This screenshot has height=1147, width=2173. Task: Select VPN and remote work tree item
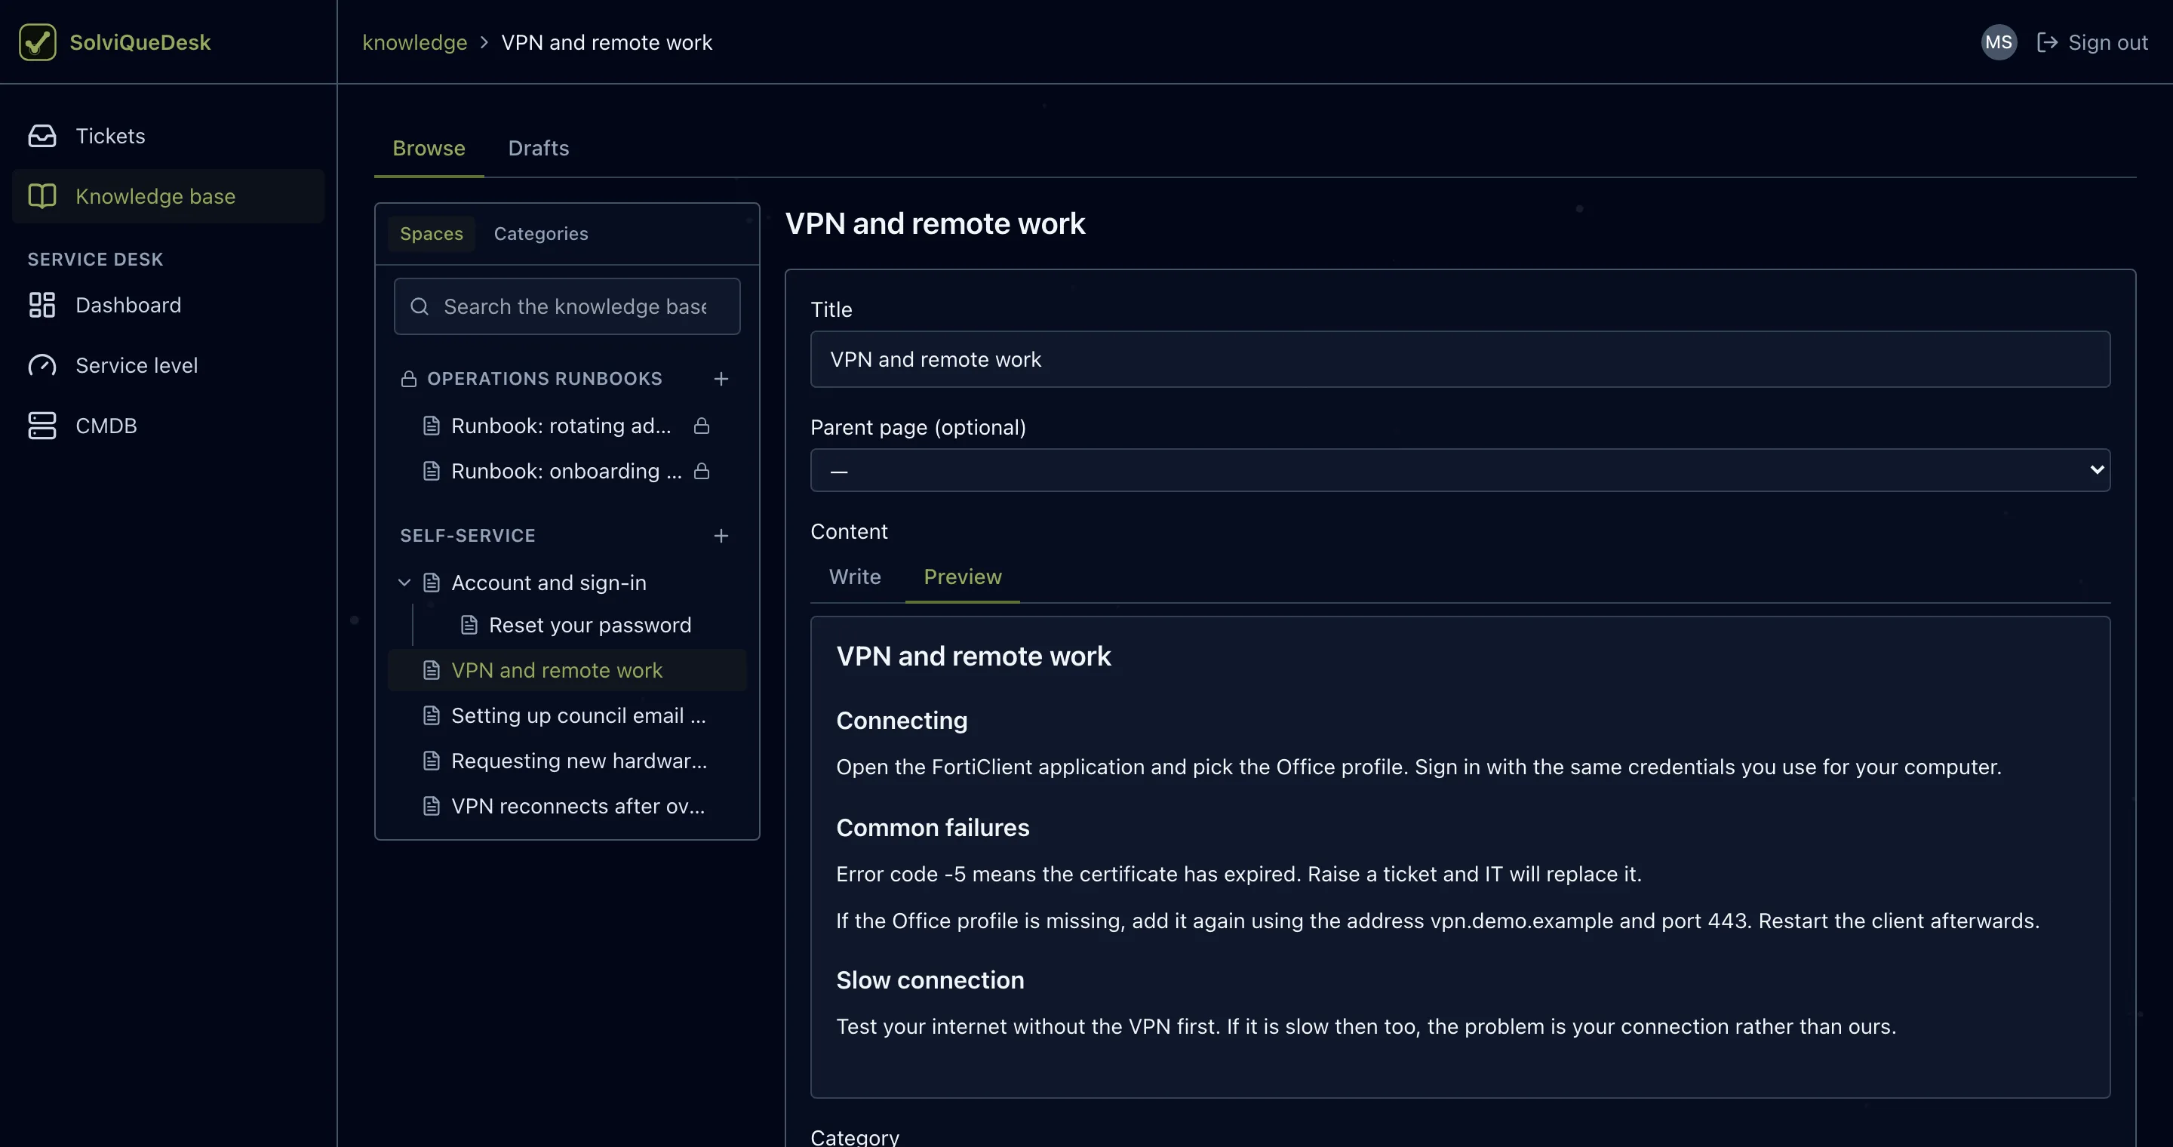point(567,671)
